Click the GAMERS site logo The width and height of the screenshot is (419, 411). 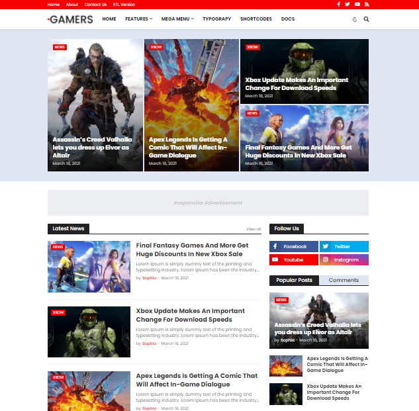(70, 19)
